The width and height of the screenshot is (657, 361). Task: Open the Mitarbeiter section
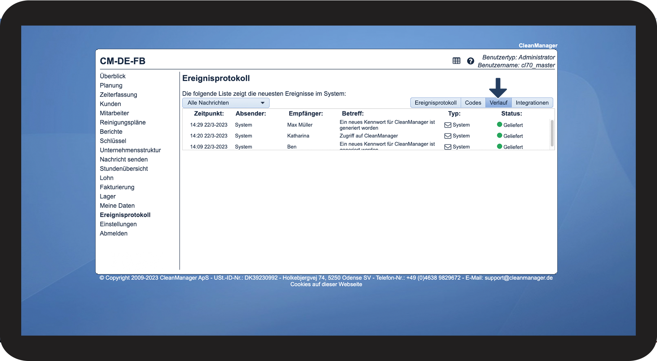[115, 113]
